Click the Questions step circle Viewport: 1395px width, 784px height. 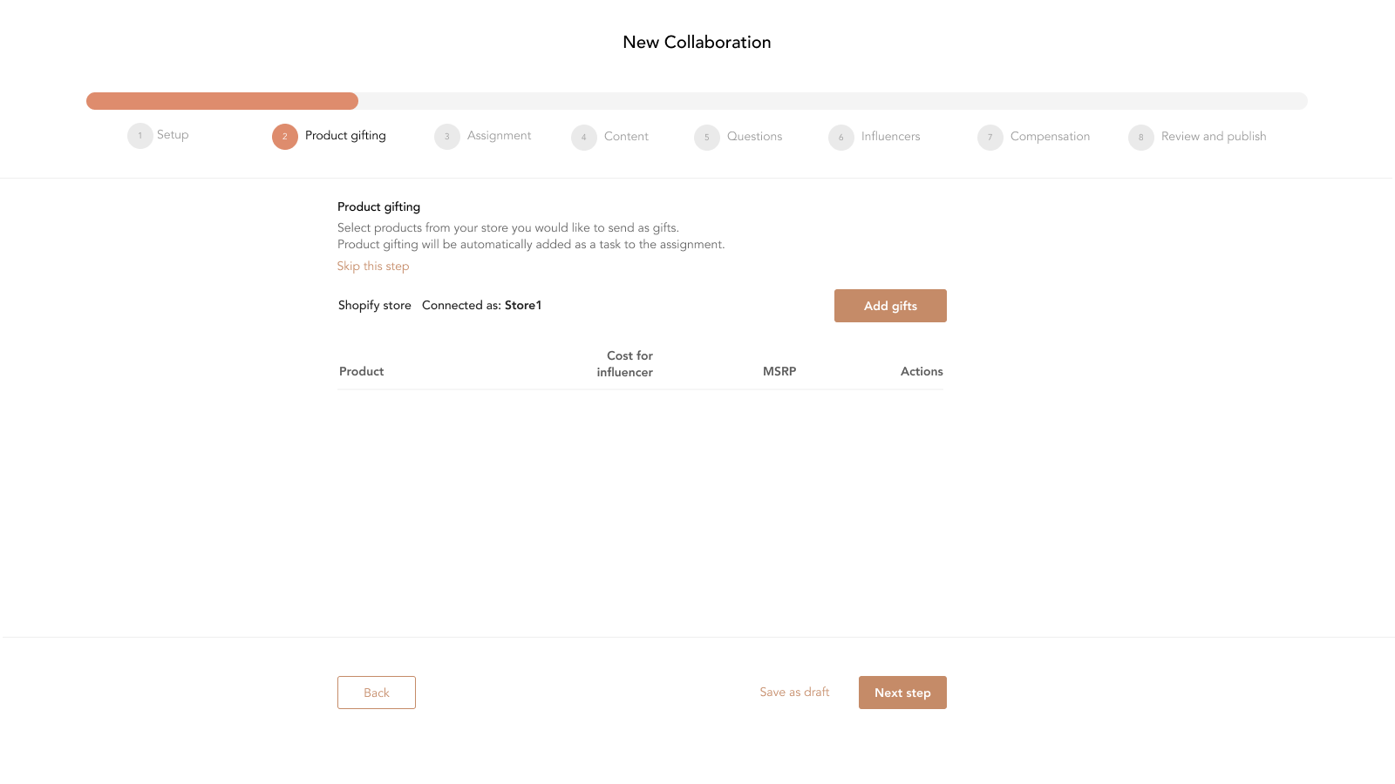(706, 138)
